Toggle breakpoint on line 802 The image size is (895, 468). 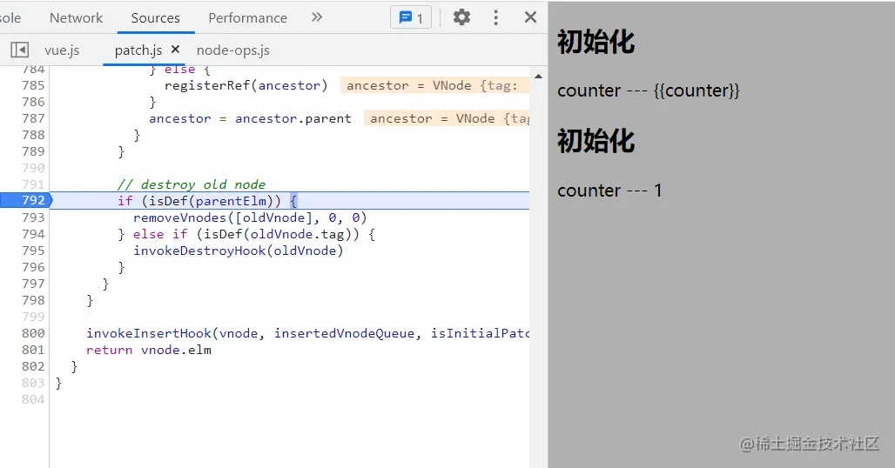pyautogui.click(x=32, y=366)
